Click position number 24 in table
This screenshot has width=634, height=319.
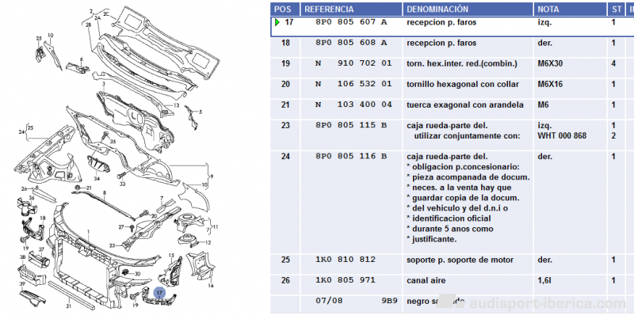285,156
